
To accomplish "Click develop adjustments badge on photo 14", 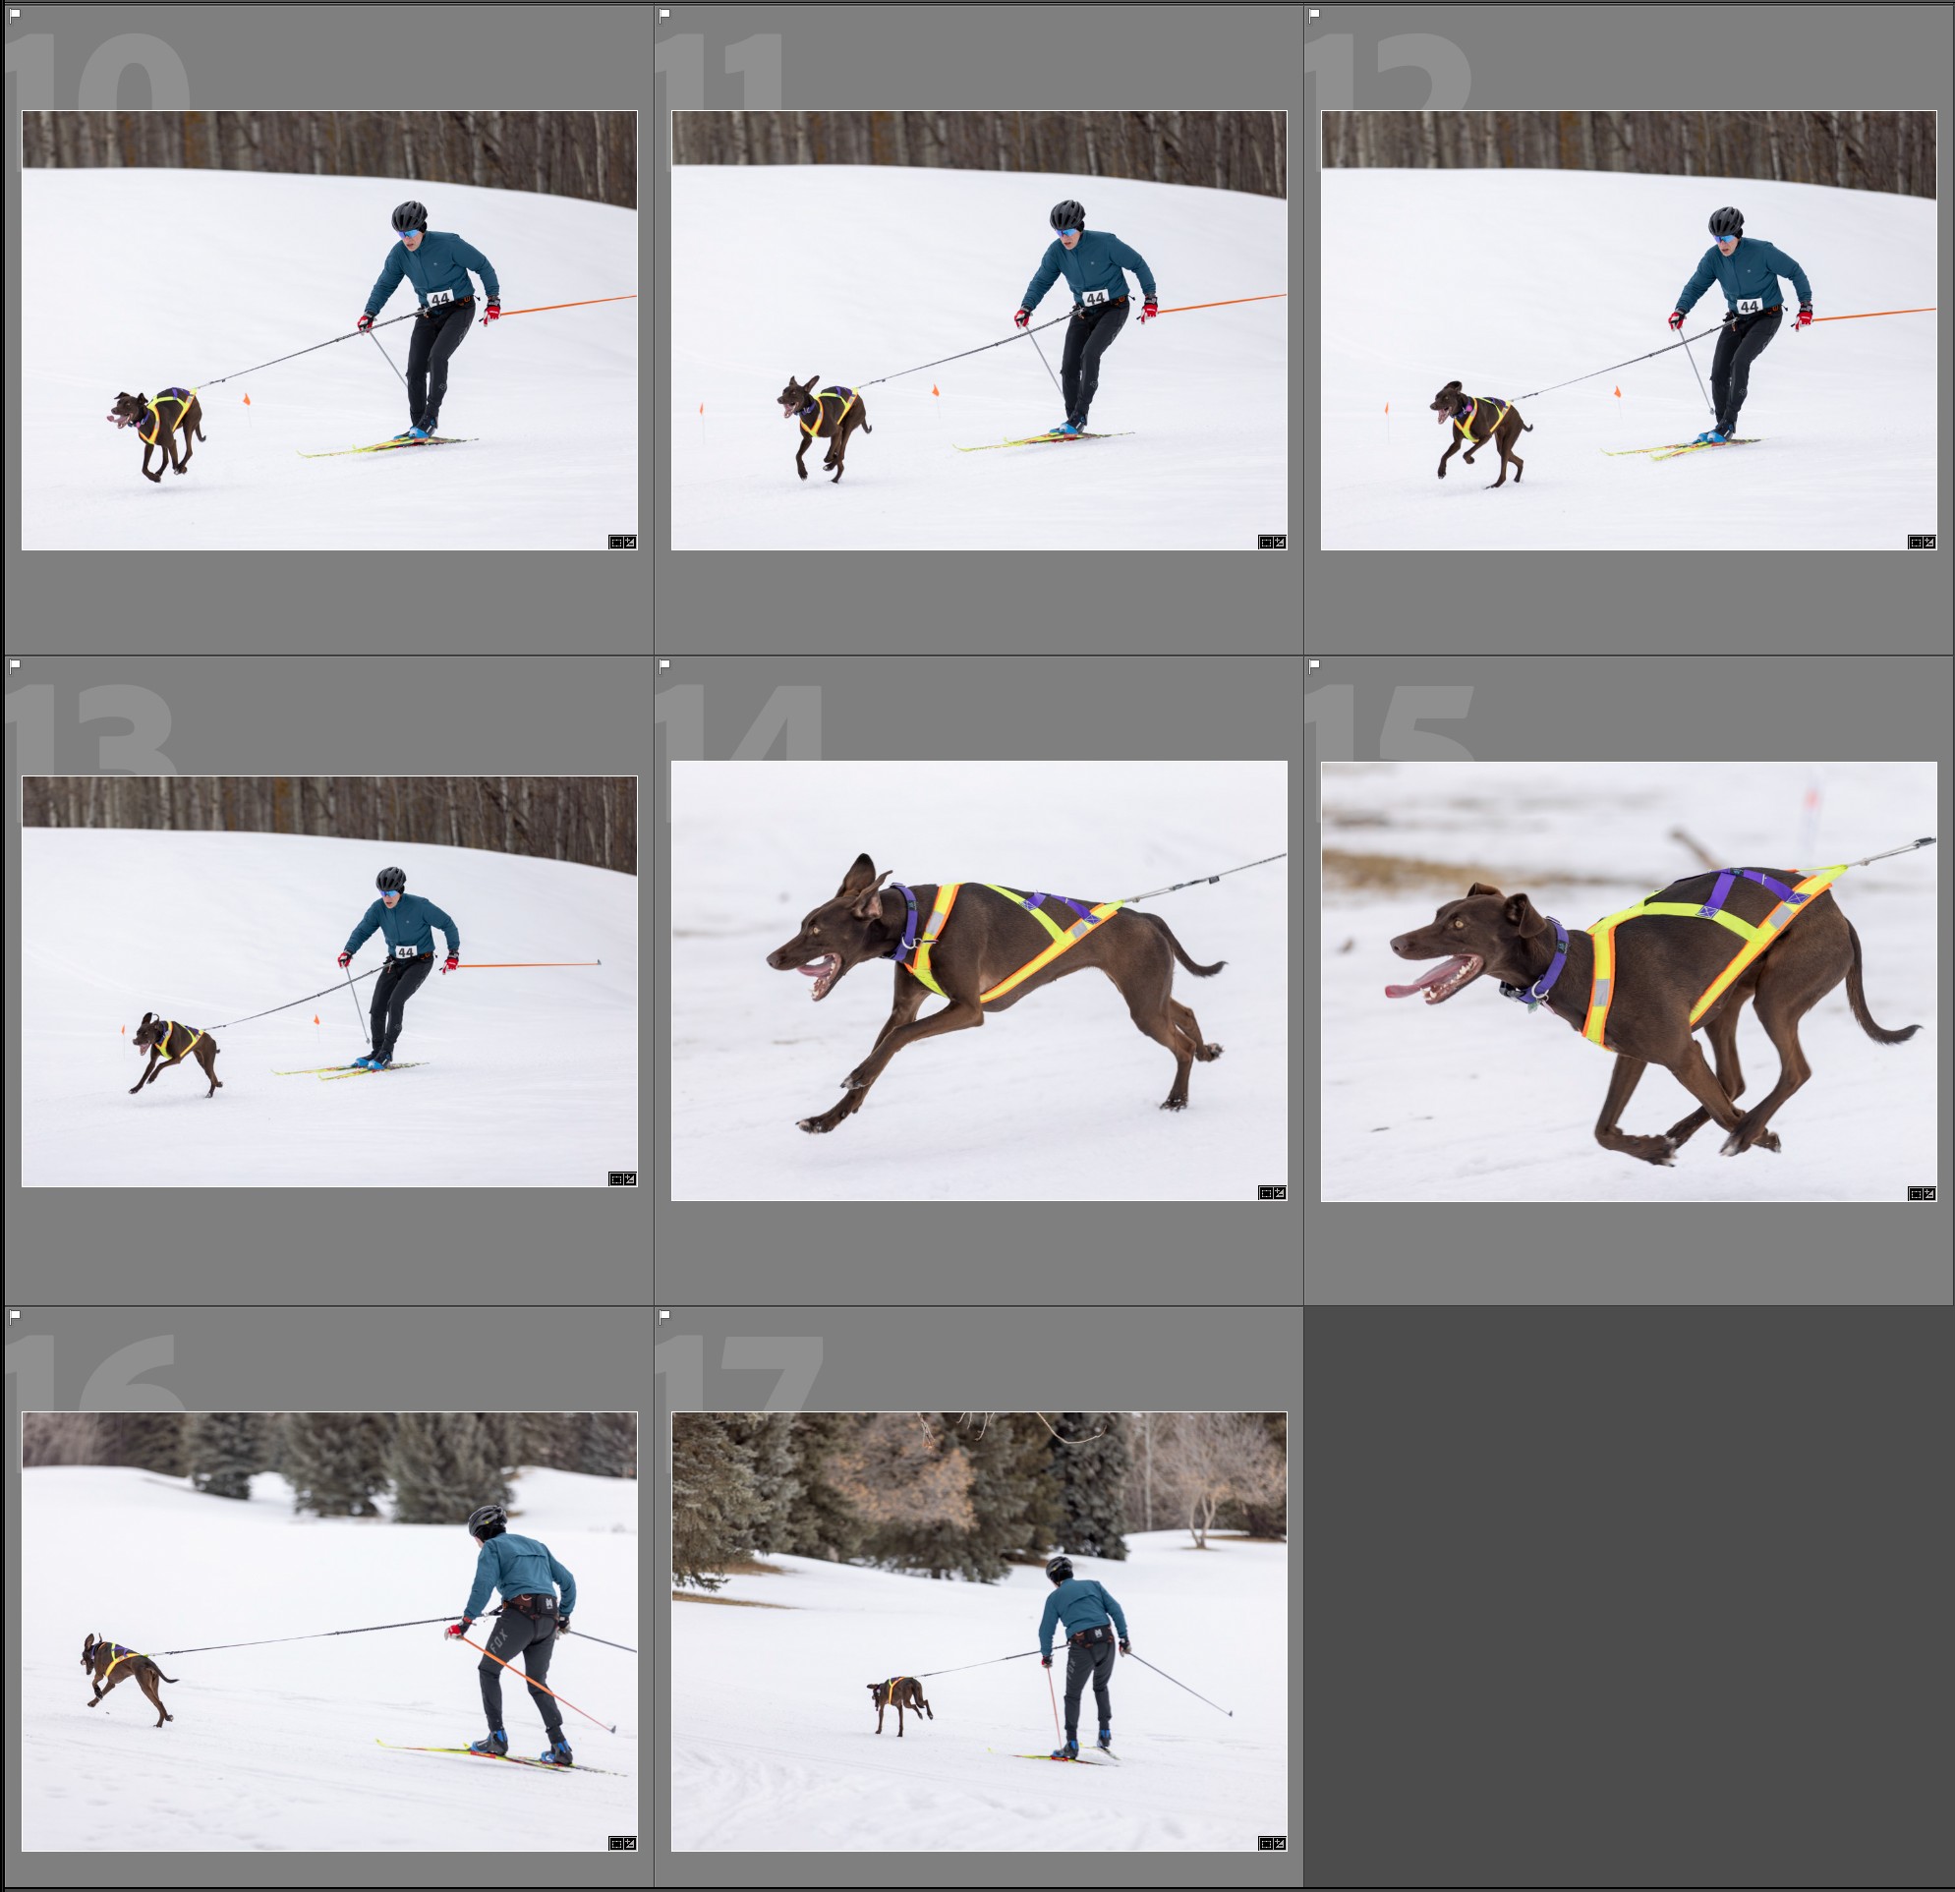I will pyautogui.click(x=1280, y=1193).
